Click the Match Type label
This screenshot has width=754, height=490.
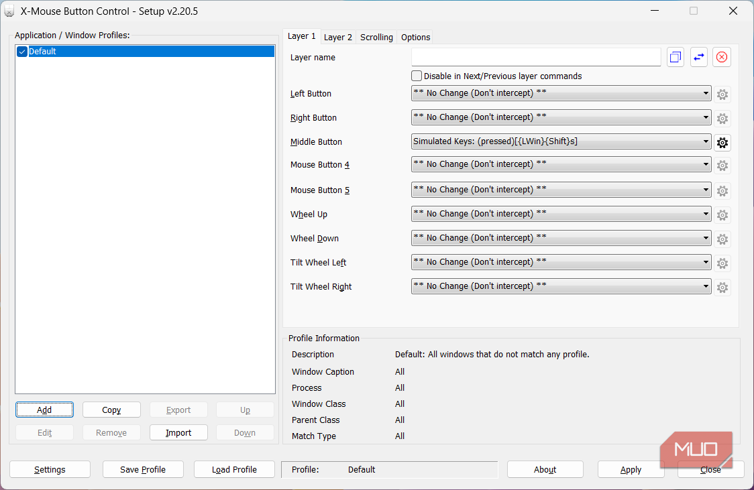click(314, 436)
